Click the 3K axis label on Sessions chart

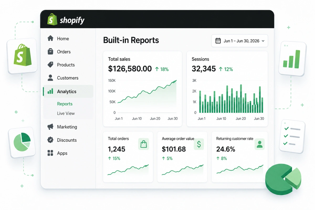coord(194,81)
